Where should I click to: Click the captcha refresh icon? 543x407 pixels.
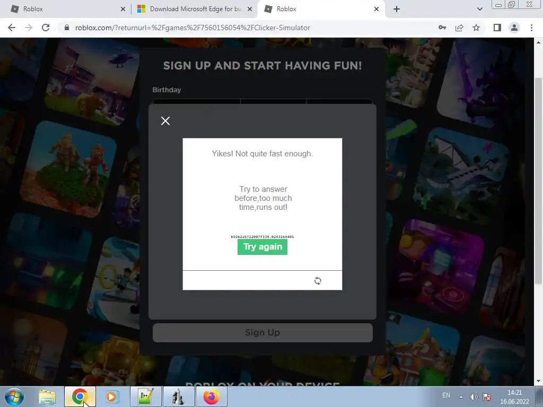[x=318, y=281]
